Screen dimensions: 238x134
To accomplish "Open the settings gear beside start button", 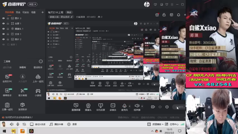I will 167,107.
